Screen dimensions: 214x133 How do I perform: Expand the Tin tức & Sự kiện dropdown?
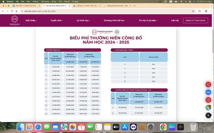tap(148, 20)
